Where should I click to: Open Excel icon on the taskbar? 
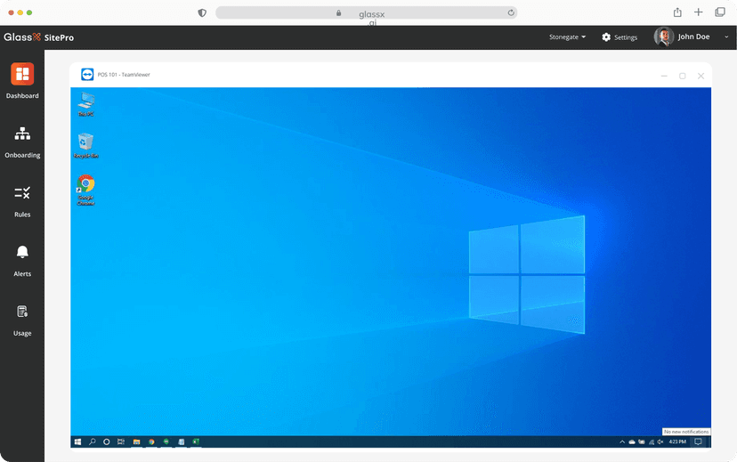pyautogui.click(x=196, y=442)
